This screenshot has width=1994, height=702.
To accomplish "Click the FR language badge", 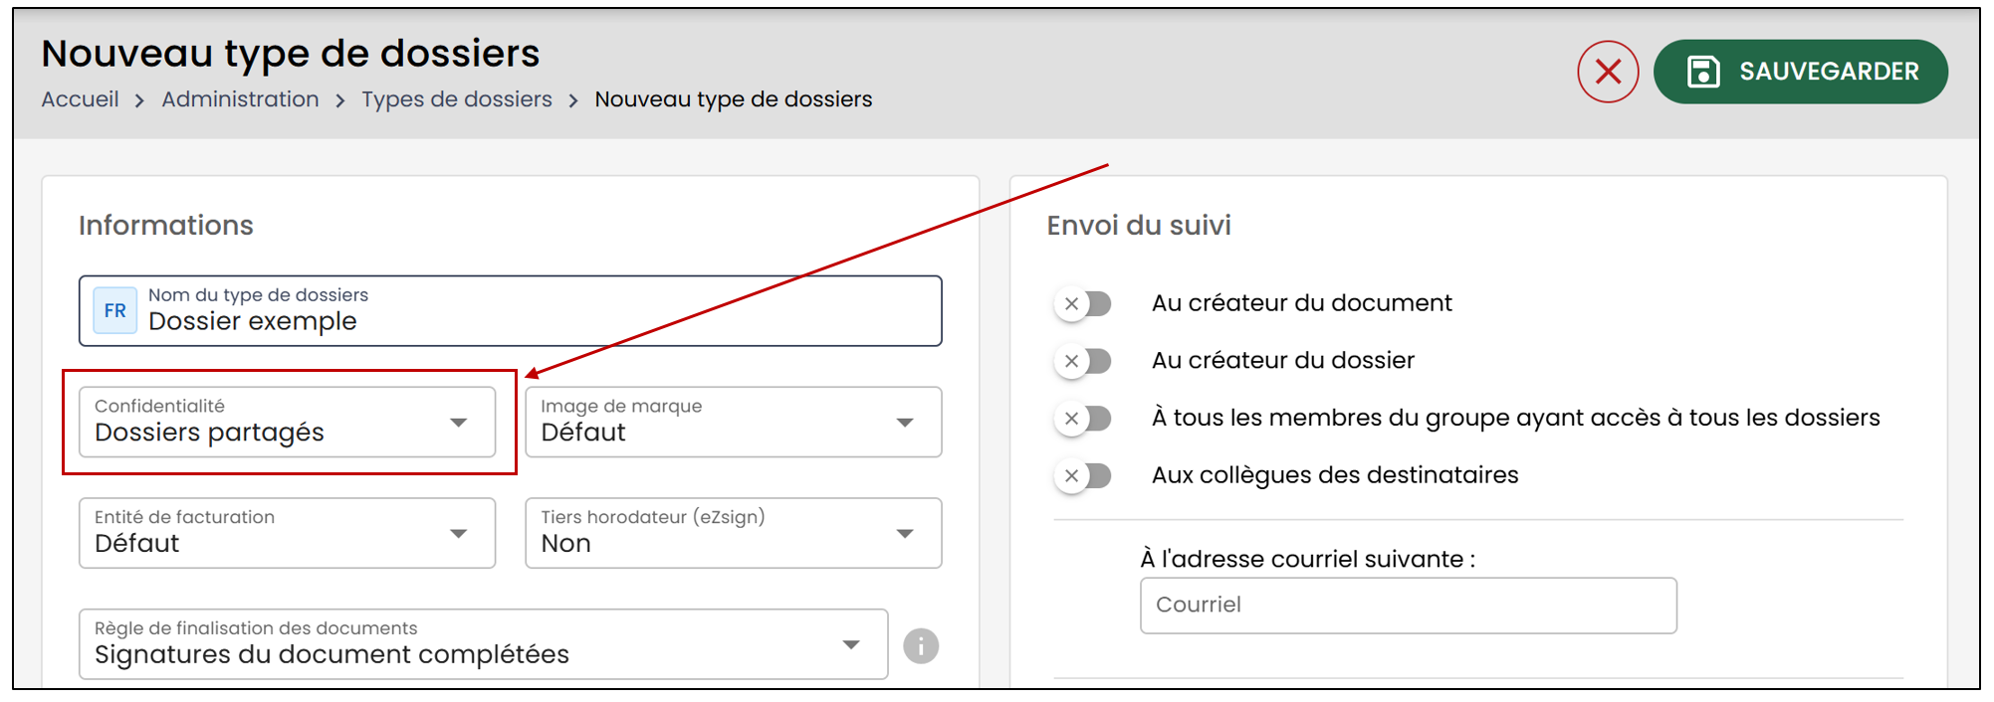I will [x=115, y=310].
